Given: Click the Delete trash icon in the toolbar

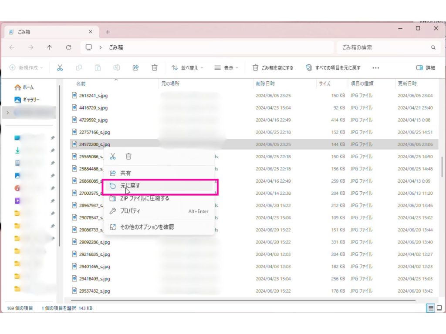Looking at the screenshot, I should point(154,67).
